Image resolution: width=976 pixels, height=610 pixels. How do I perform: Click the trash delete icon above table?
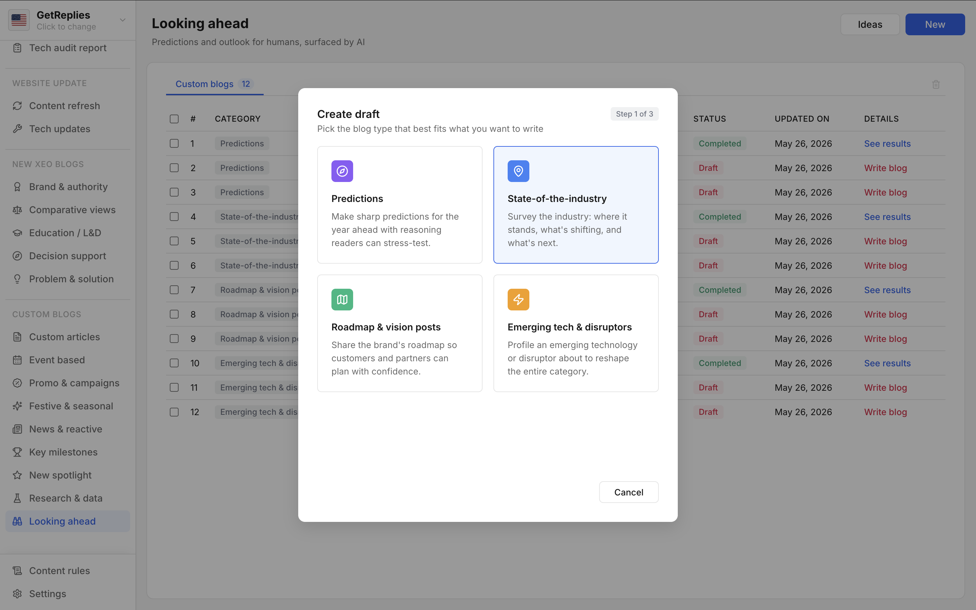(x=936, y=84)
